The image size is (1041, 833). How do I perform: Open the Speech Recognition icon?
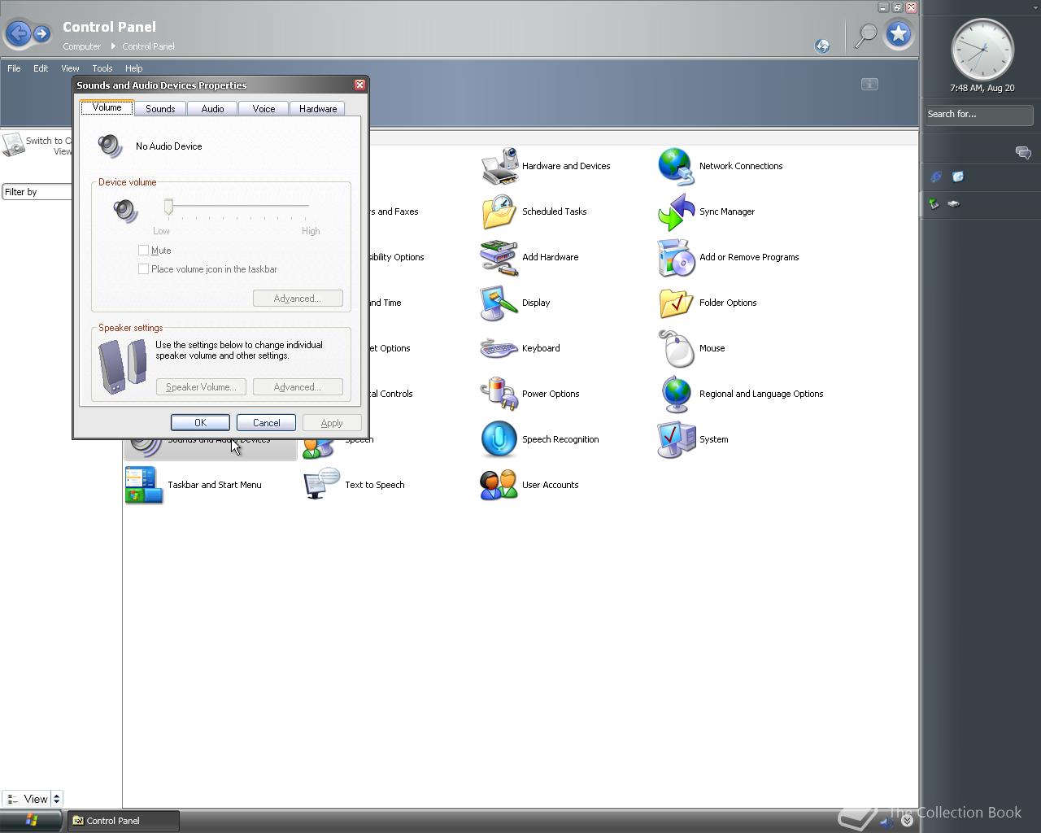point(499,439)
